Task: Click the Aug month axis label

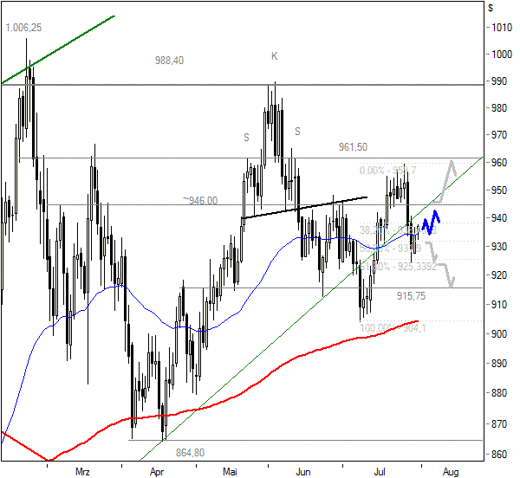Action: [x=451, y=471]
